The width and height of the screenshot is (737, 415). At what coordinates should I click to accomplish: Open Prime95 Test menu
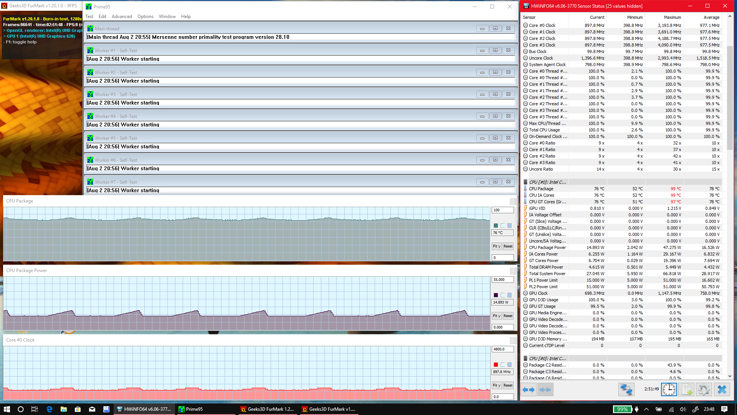89,17
